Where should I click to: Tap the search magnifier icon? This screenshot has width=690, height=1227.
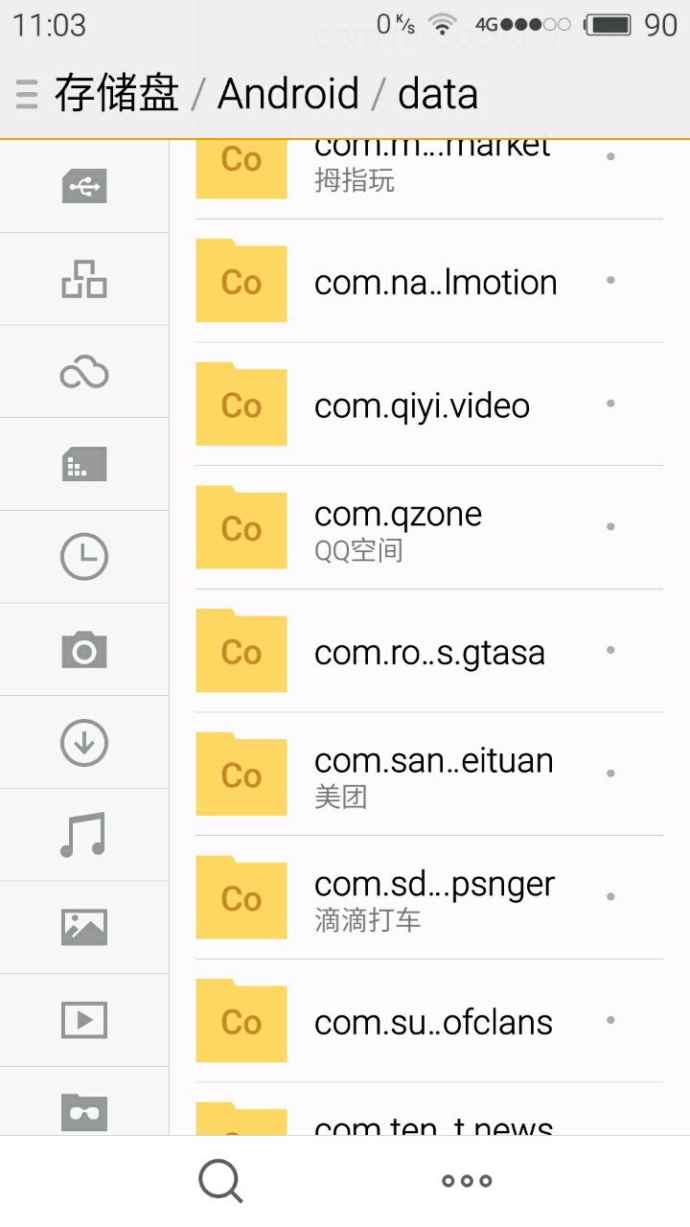[220, 1181]
